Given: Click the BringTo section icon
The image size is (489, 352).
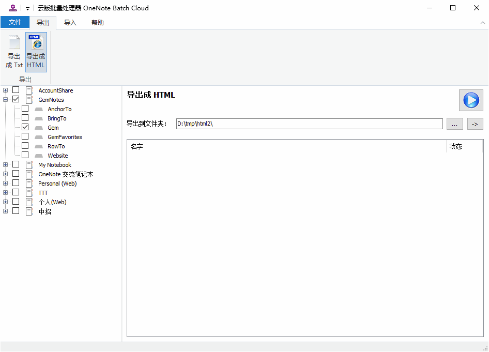Looking at the screenshot, I should pyautogui.click(x=39, y=118).
